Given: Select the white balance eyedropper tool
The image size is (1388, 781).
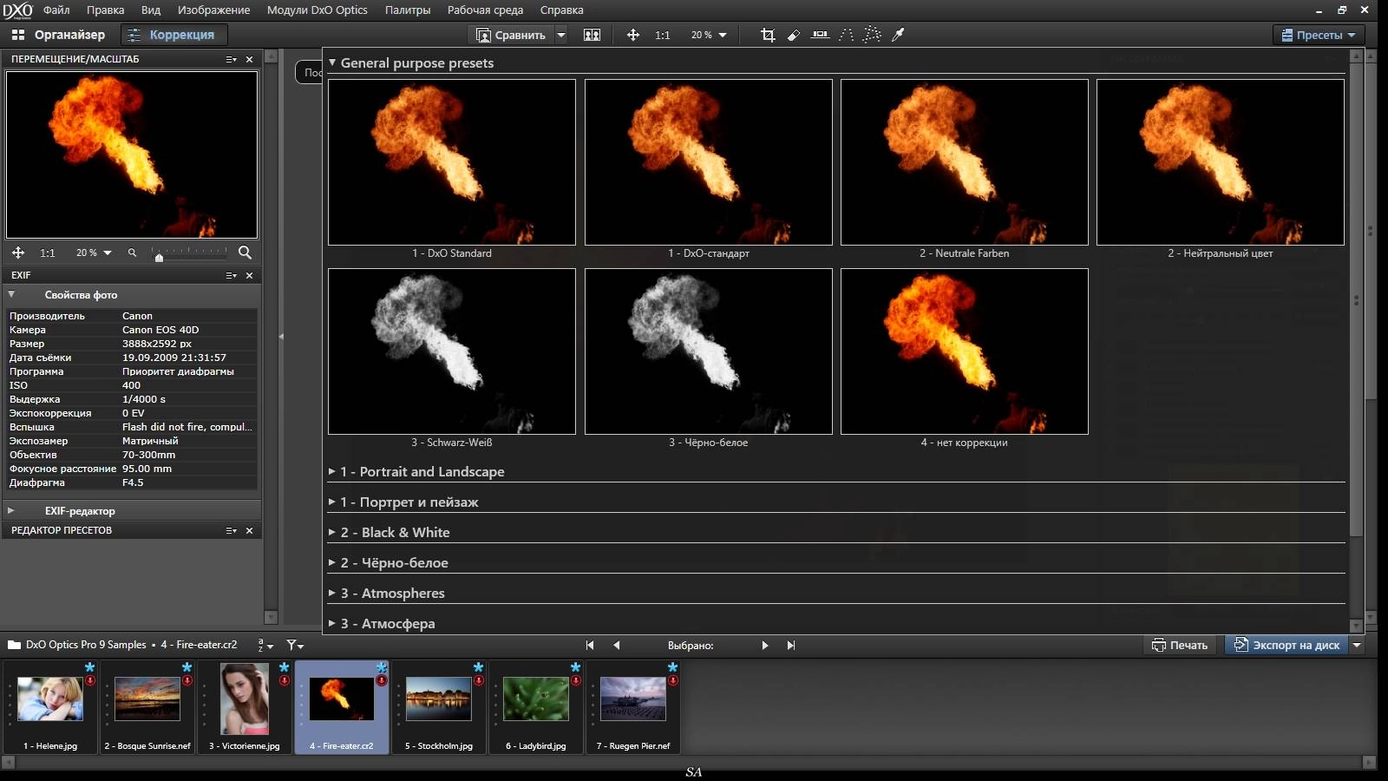Looking at the screenshot, I should pos(898,35).
